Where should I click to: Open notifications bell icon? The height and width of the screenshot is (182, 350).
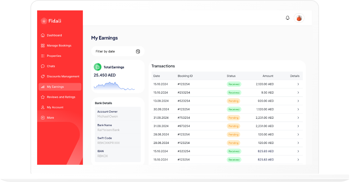[288, 18]
